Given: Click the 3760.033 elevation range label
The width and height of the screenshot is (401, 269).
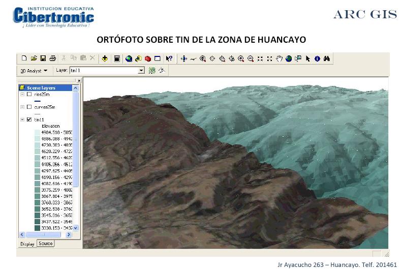Looking at the screenshot, I should coord(57,202).
